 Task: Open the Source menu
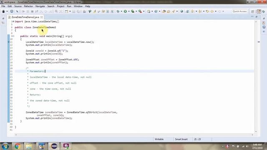[x=18, y=6]
